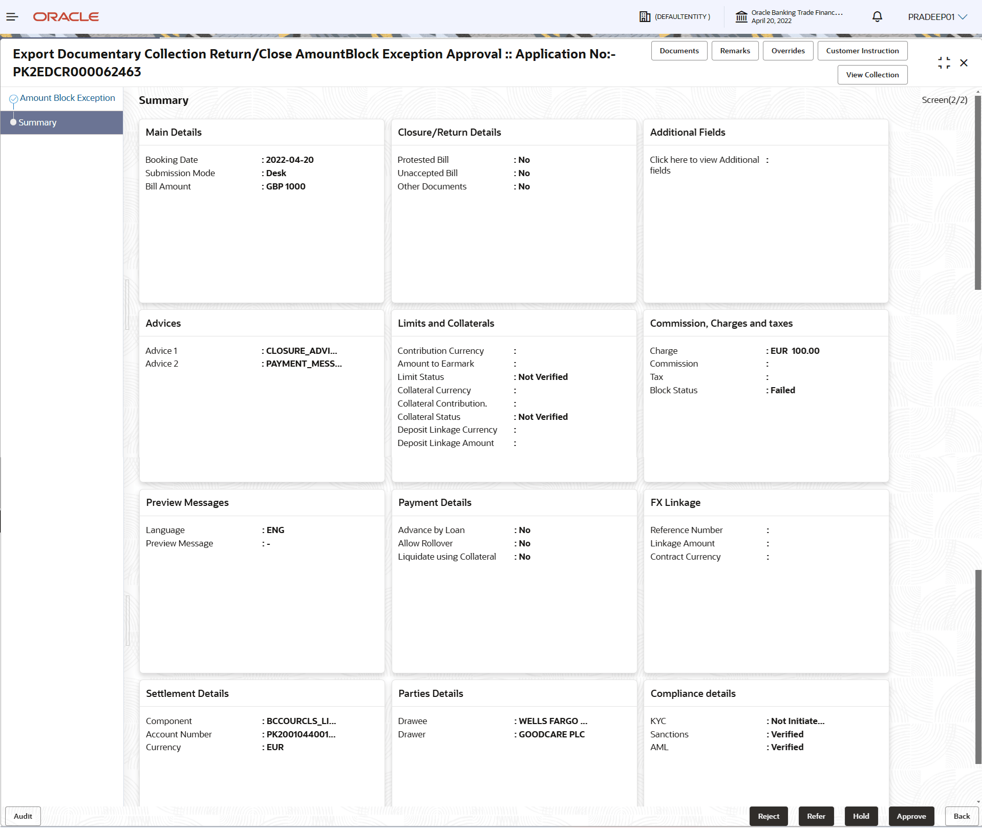Open the Remarks panel

734,50
